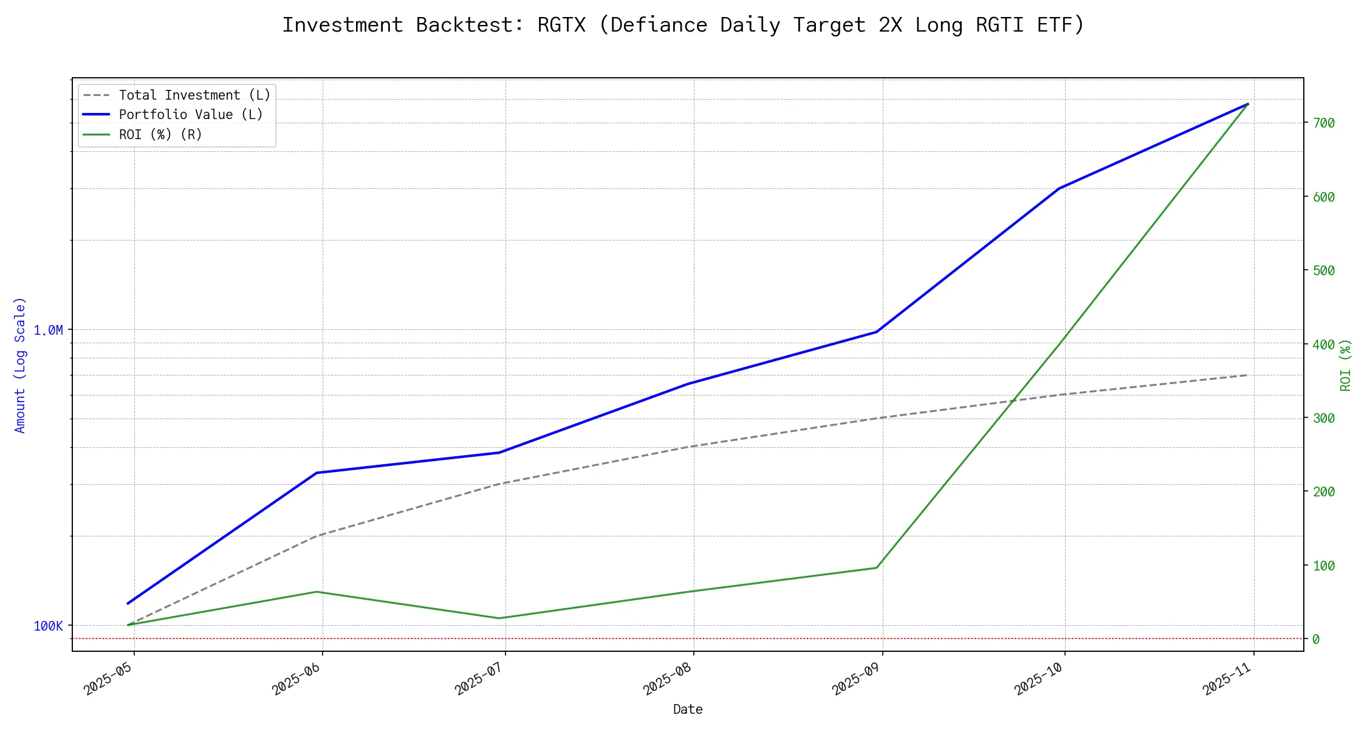1367x729 pixels.
Task: Click the chart title text
Action: coord(683,25)
